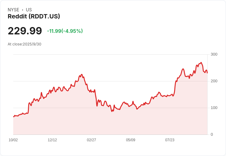Click the highest peak of the price line

[x=201, y=62]
